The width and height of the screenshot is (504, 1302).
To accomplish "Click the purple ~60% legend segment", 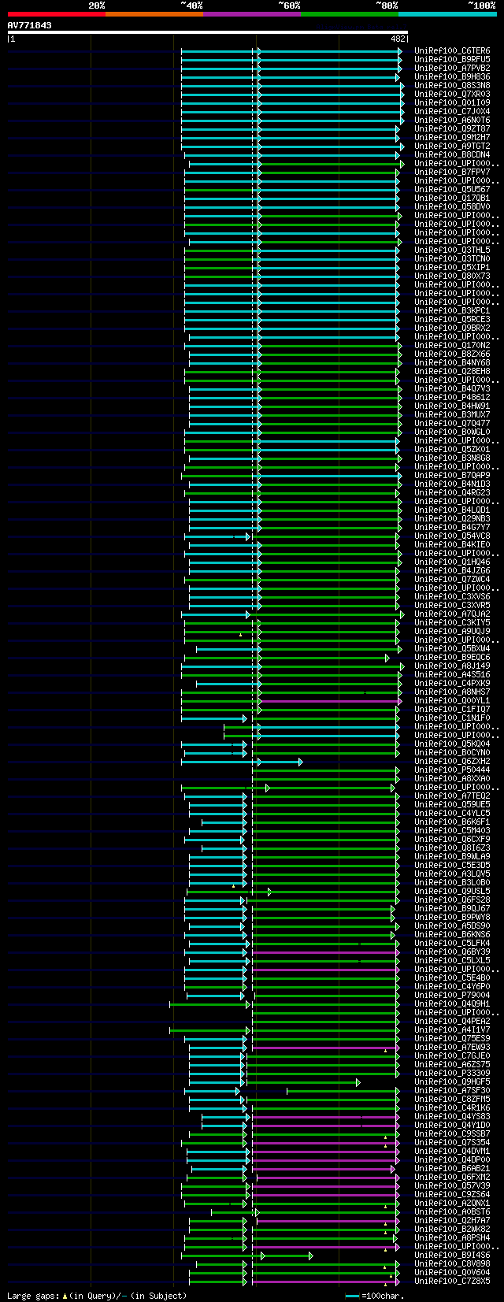I will pos(251,14).
